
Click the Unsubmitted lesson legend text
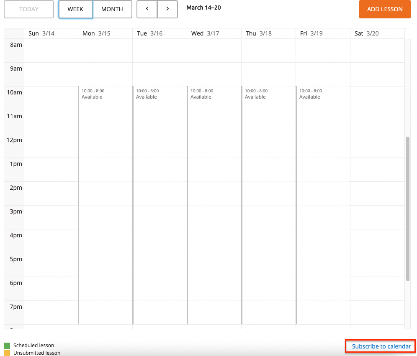coord(37,353)
